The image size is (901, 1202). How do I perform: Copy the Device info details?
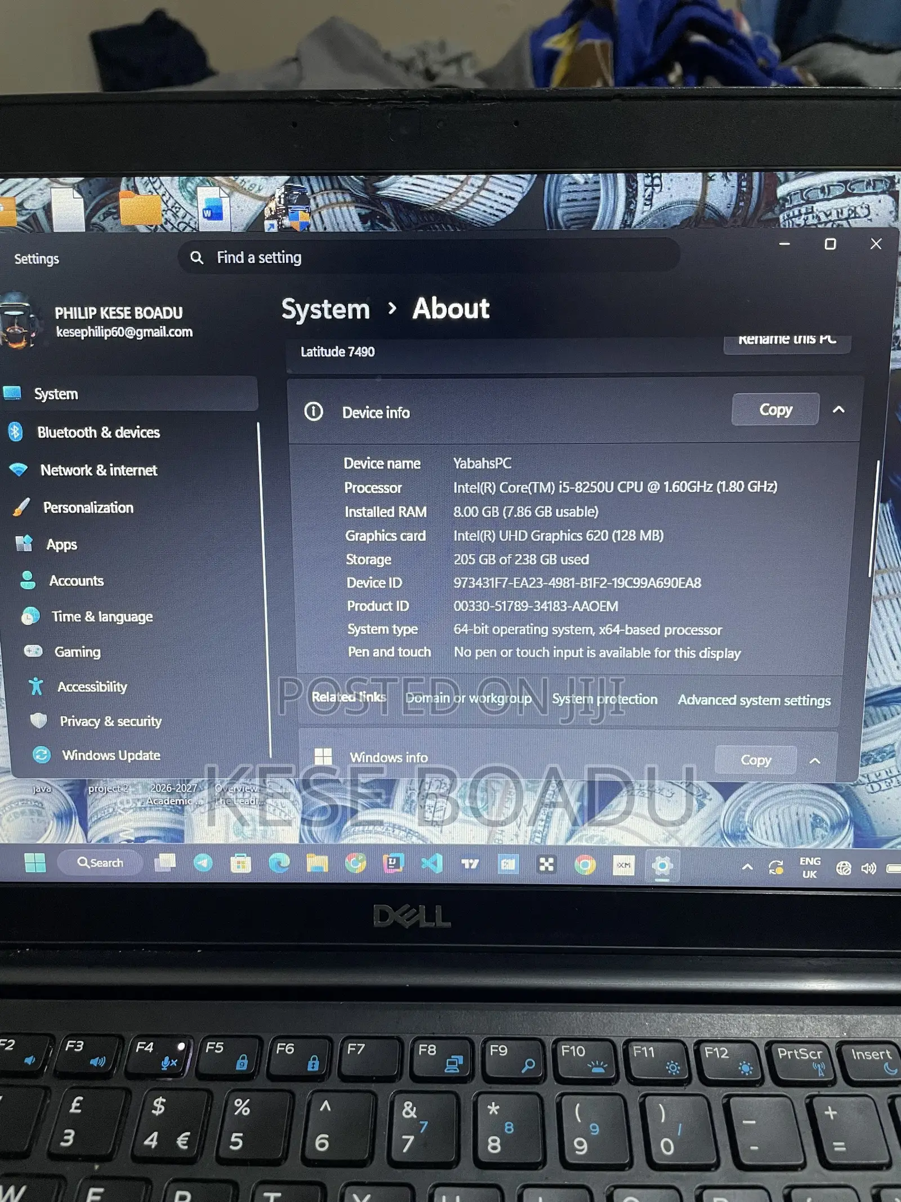tap(775, 409)
